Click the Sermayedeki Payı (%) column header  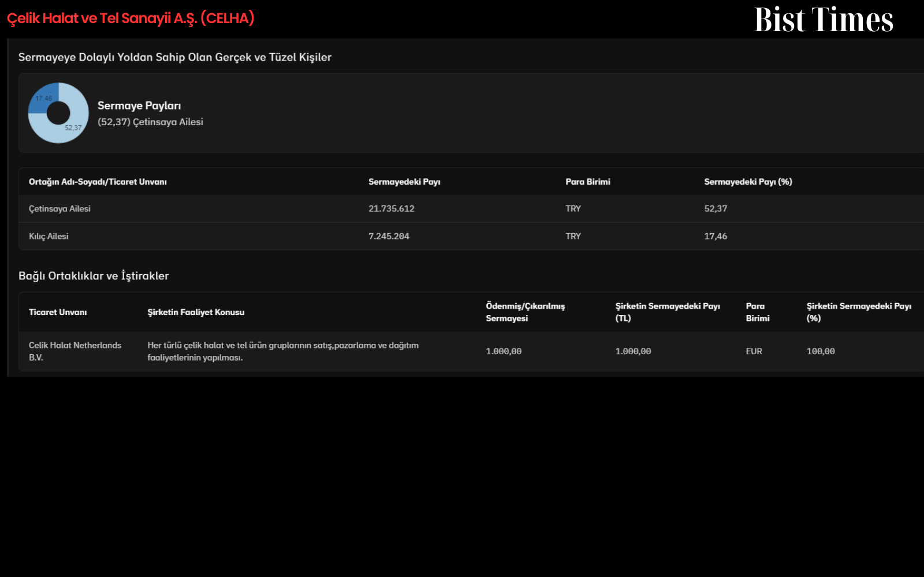click(748, 182)
